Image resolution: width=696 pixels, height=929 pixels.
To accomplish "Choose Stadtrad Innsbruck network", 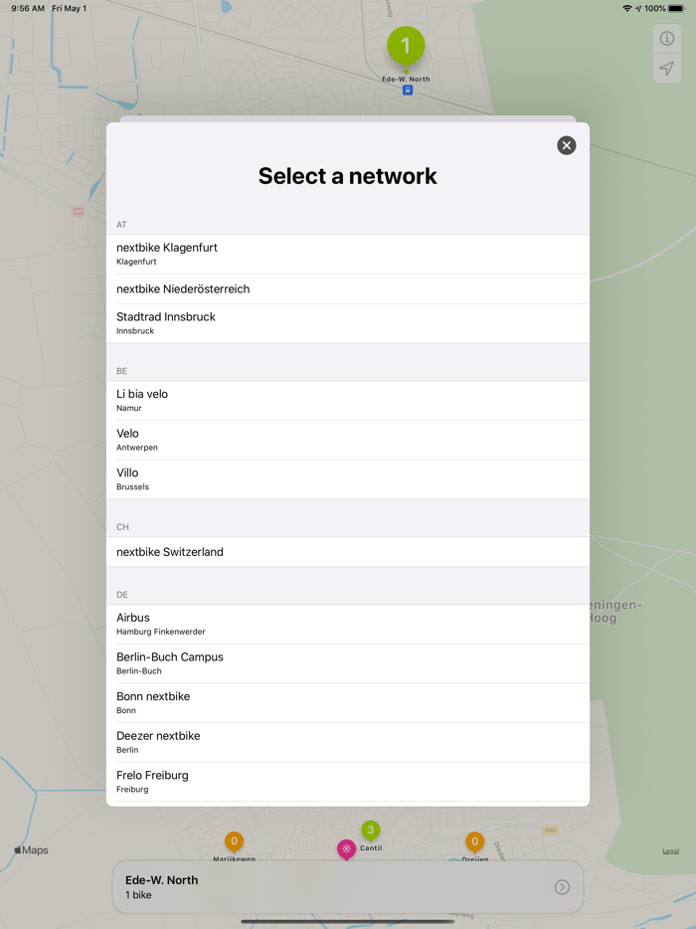I will (348, 323).
